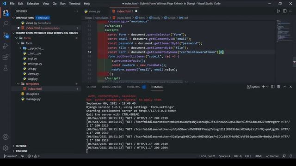Click errors and warnings count in status bar
The height and width of the screenshot is (166, 296).
[33, 156]
